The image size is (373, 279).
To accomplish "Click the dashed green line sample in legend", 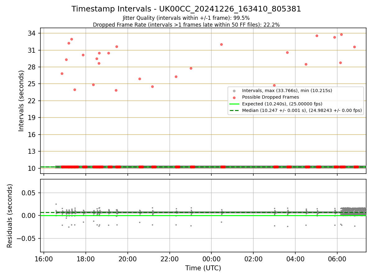I will point(234,110).
